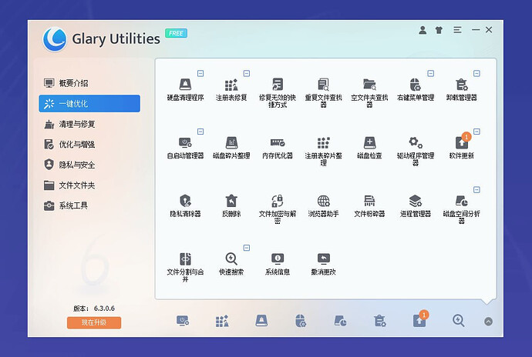Unpin 磁盘空间分析器 via its minus box
Viewport: 532px width, 357px height.
(476, 190)
